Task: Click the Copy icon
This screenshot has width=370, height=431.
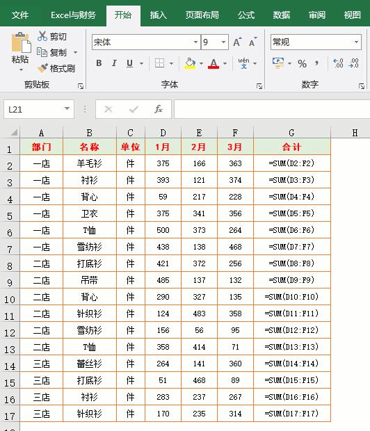Action: pos(42,52)
